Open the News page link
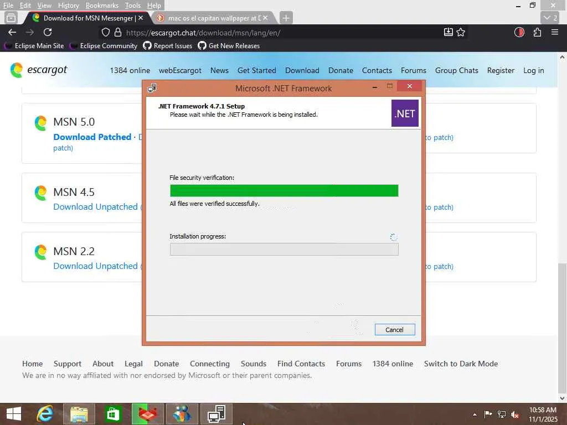Viewport: 567px width, 425px height. pyautogui.click(x=219, y=70)
